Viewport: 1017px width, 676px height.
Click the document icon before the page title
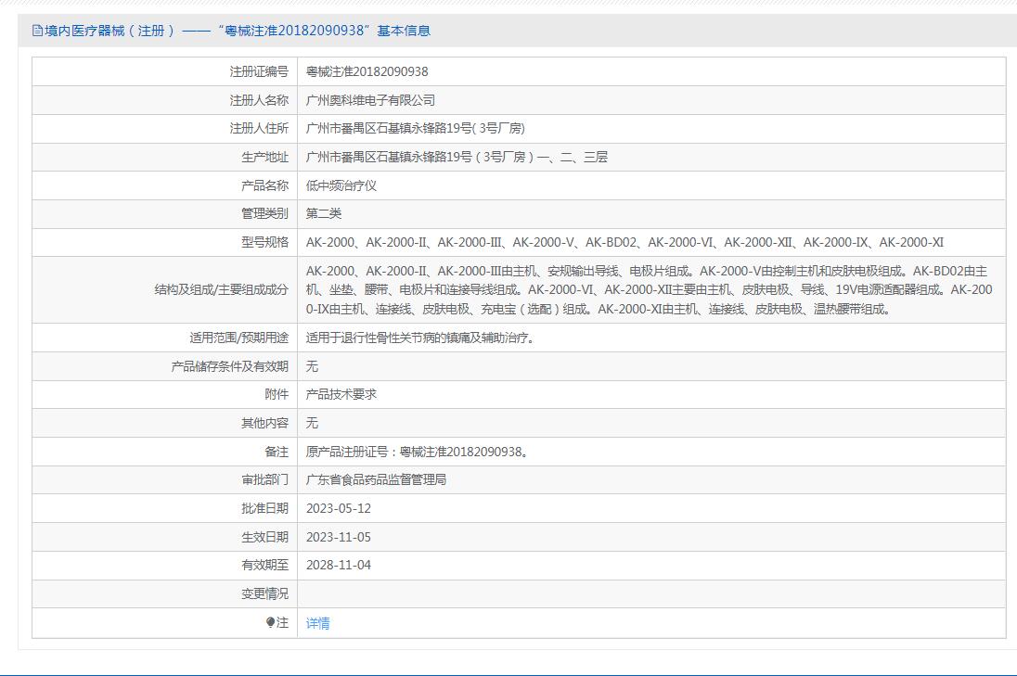(x=37, y=31)
